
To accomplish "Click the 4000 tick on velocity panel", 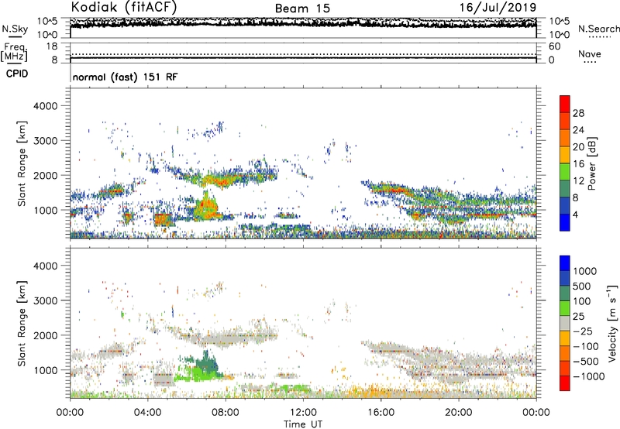I will click(x=46, y=266).
